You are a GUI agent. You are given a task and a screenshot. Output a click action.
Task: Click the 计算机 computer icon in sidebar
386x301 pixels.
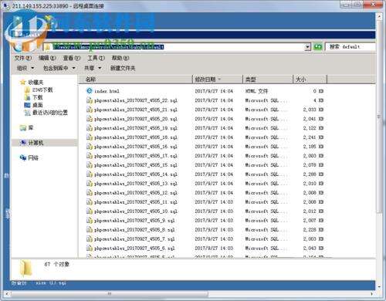click(x=23, y=143)
